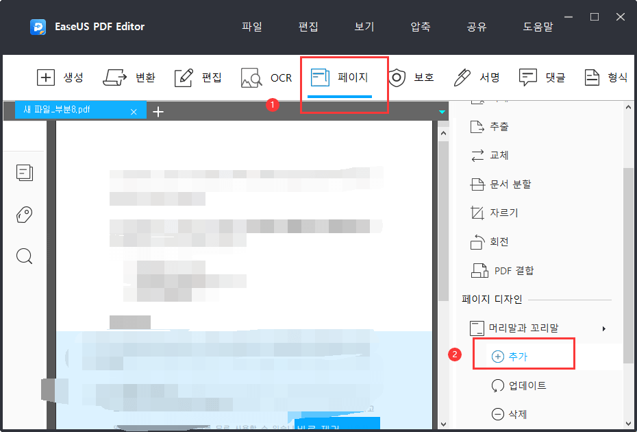Open a new tab with the plus button
The height and width of the screenshot is (432, 637).
[x=158, y=110]
